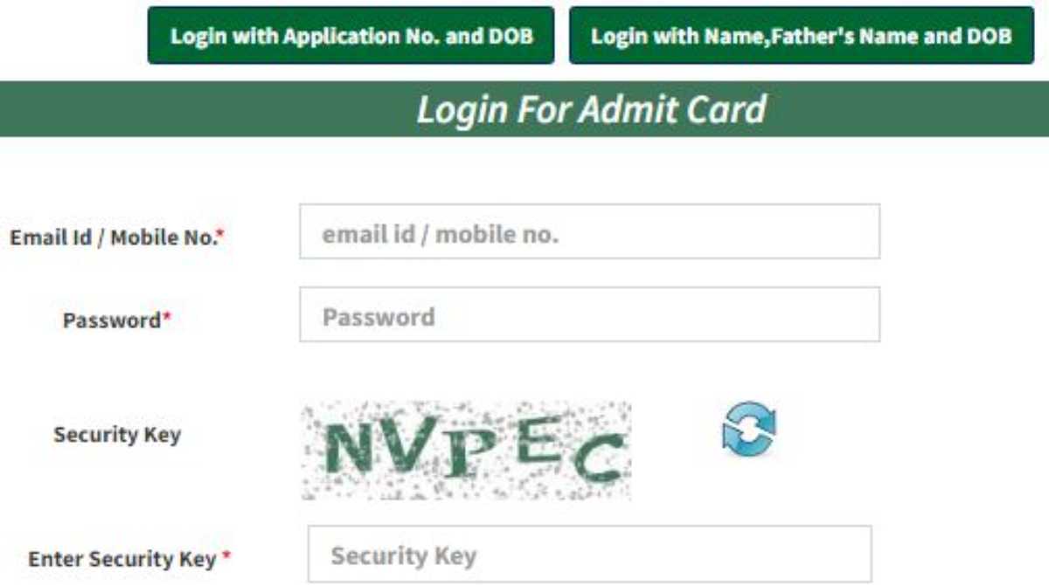The height and width of the screenshot is (585, 1049).
Task: Refresh the security key captcha image
Action: click(x=749, y=430)
